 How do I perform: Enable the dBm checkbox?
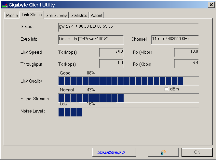[167, 89]
